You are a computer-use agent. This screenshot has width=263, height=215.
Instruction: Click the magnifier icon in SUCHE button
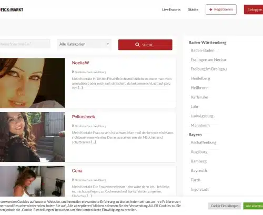coord(137,45)
